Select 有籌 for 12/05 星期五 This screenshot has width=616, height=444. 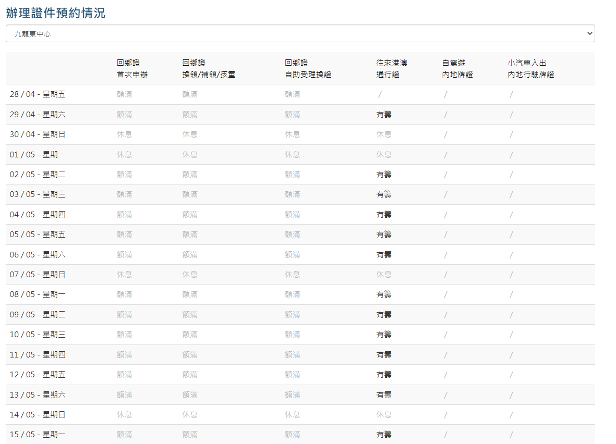pyautogui.click(x=384, y=375)
